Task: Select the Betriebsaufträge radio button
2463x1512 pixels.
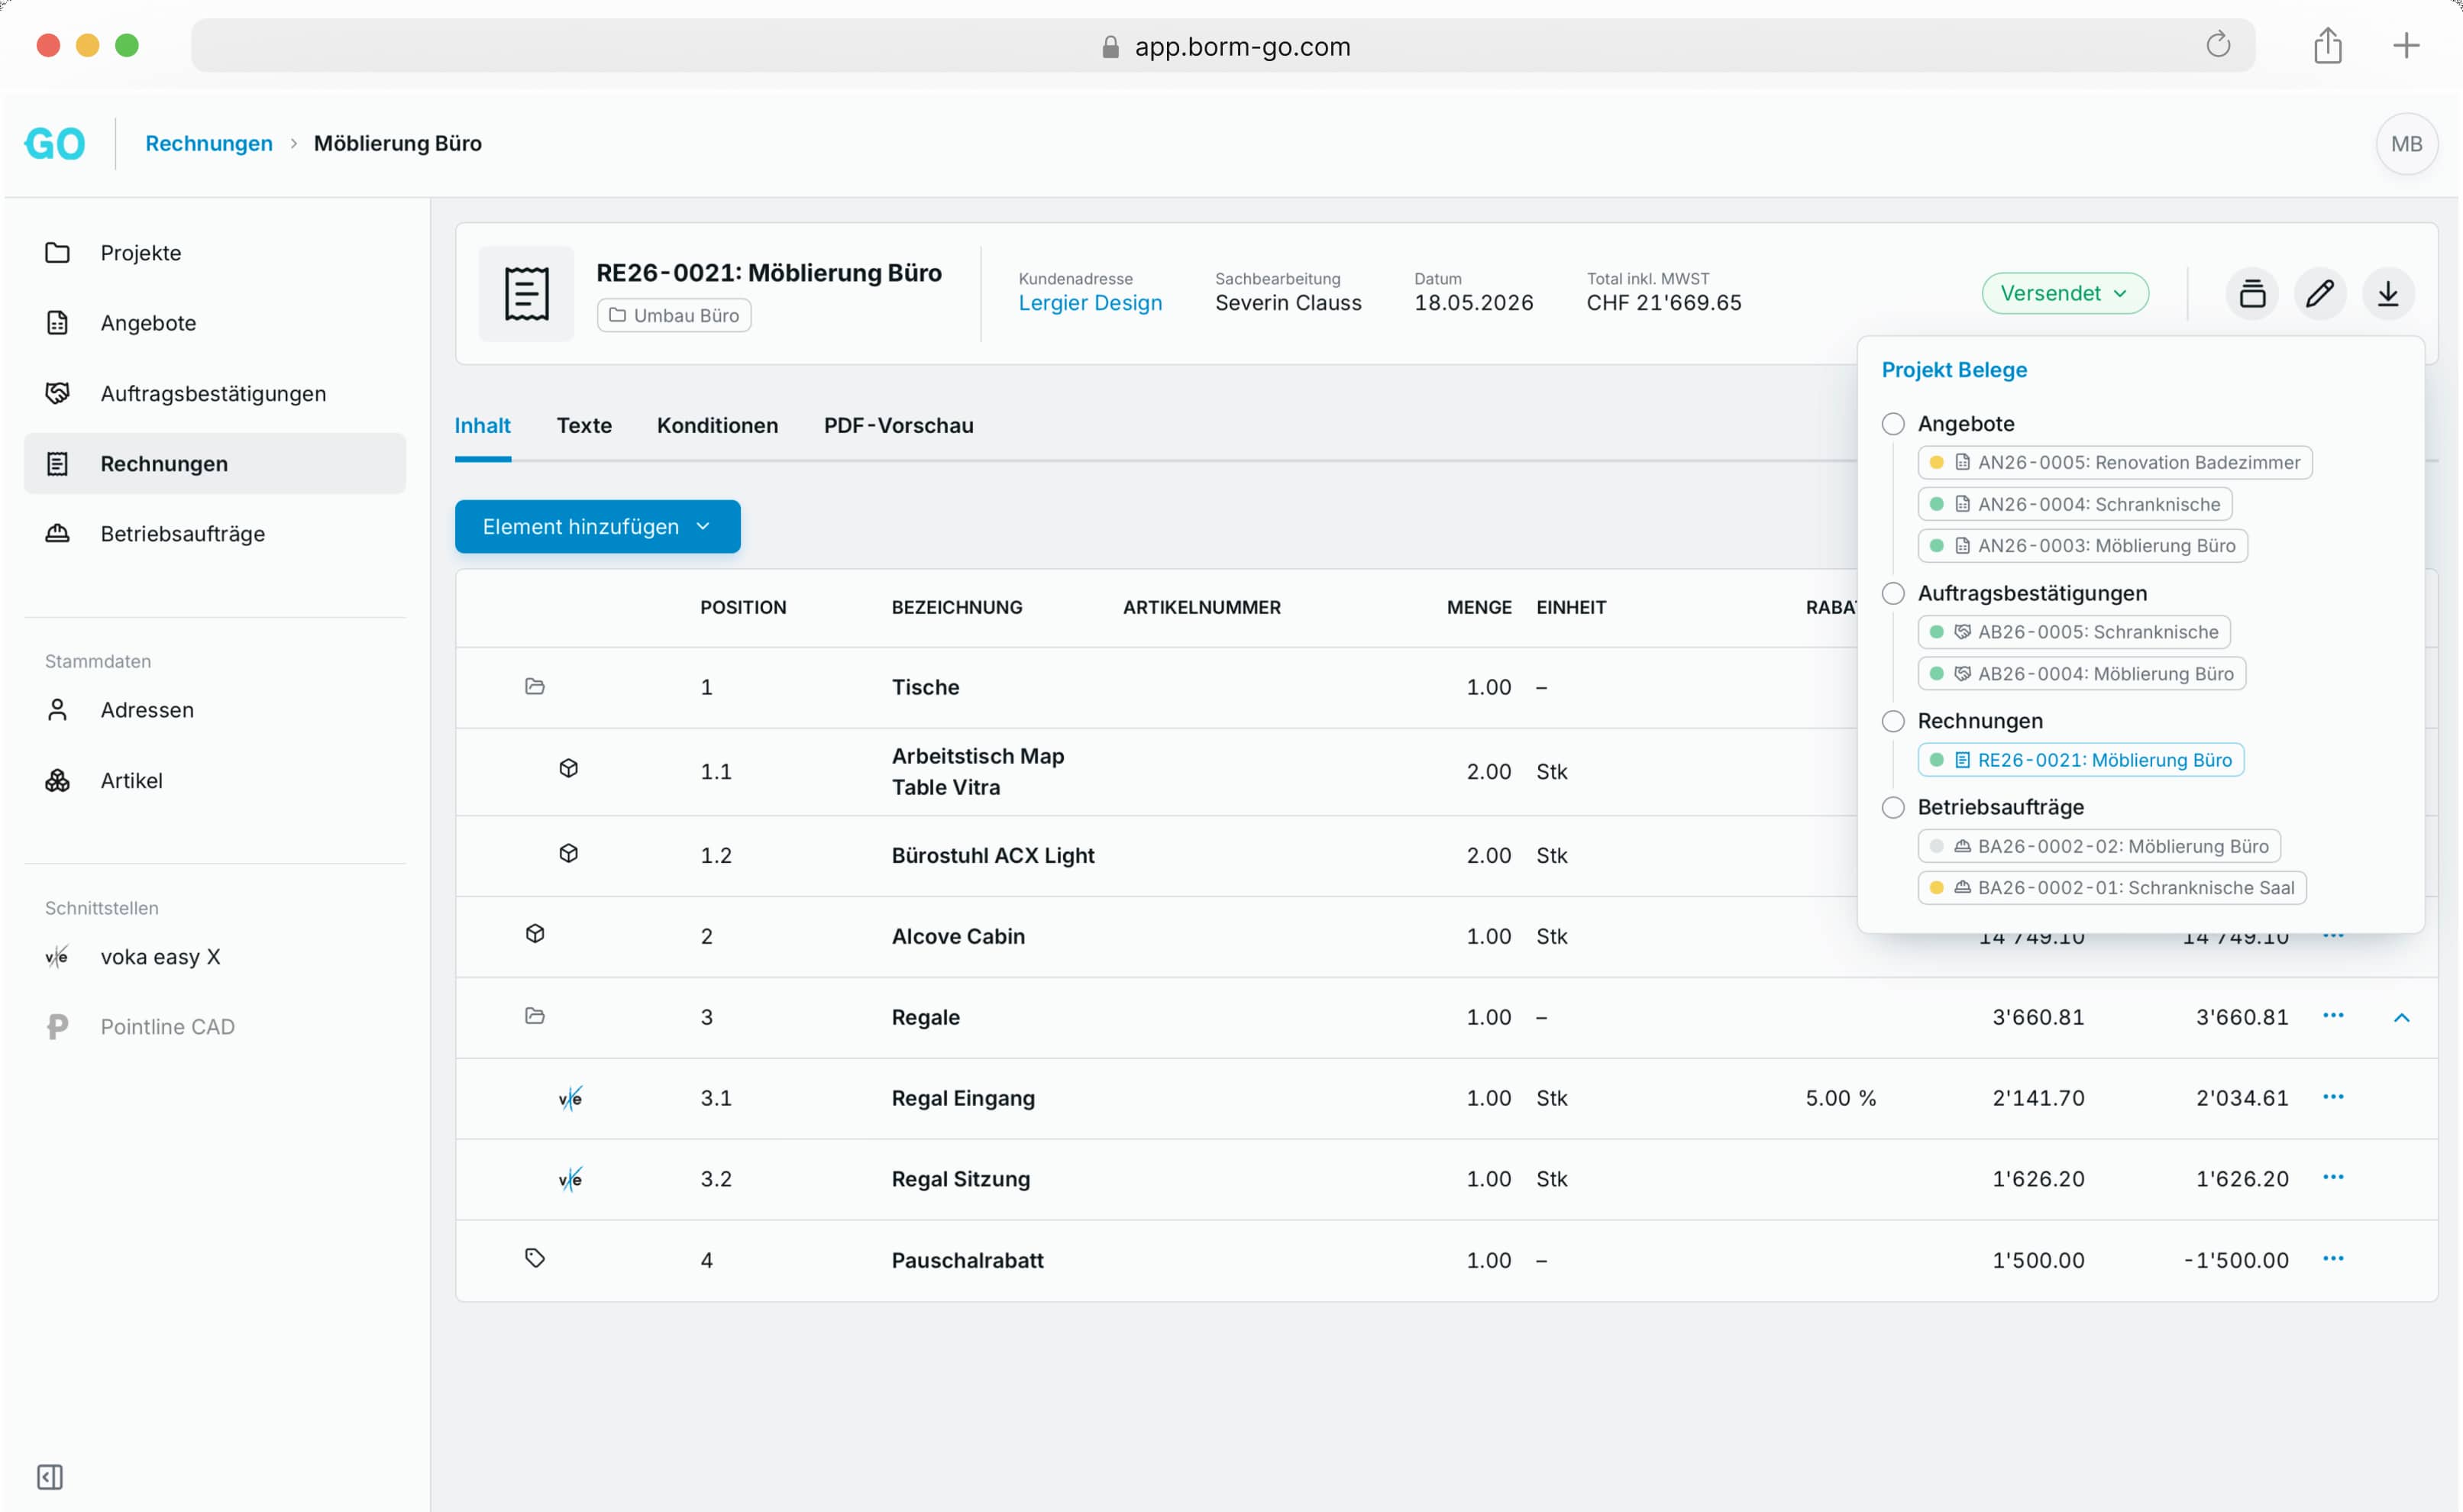Action: [1892, 807]
